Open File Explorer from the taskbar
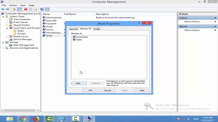The height and width of the screenshot is (122, 218). click(x=10, y=119)
